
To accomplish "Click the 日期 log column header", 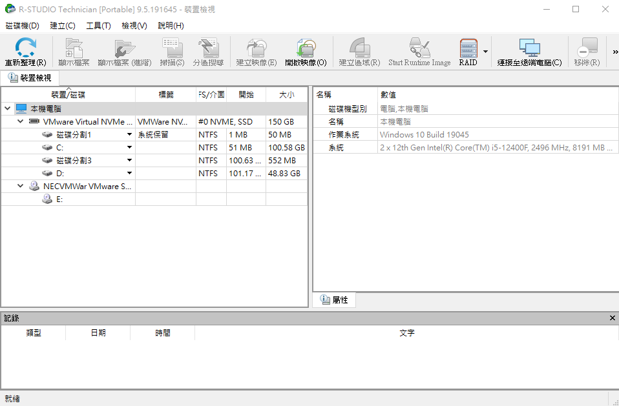I will (x=98, y=332).
